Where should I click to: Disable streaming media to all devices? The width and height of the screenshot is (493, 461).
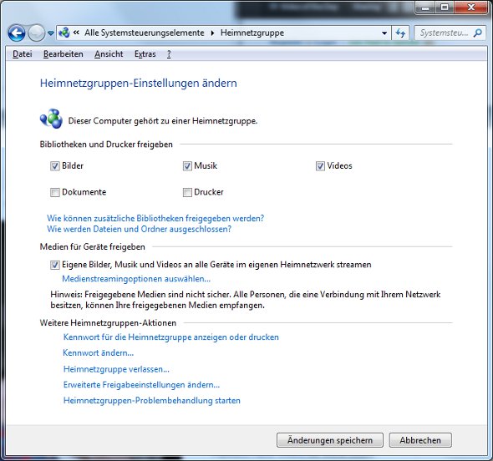pos(54,265)
